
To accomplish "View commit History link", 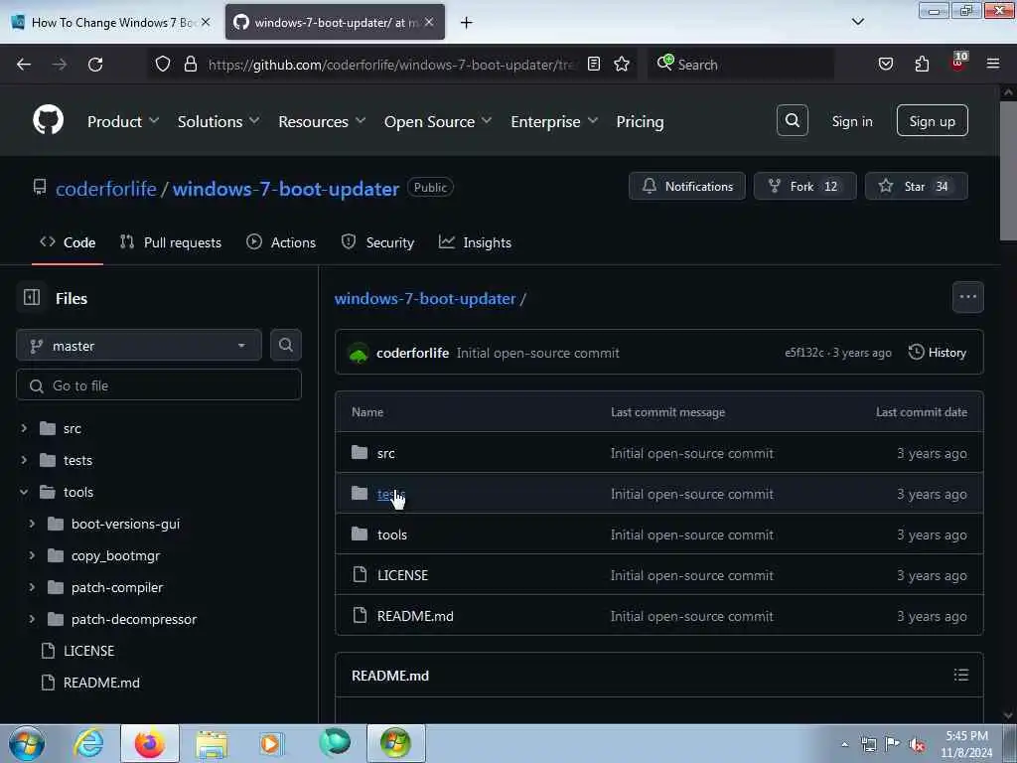I will tap(938, 353).
